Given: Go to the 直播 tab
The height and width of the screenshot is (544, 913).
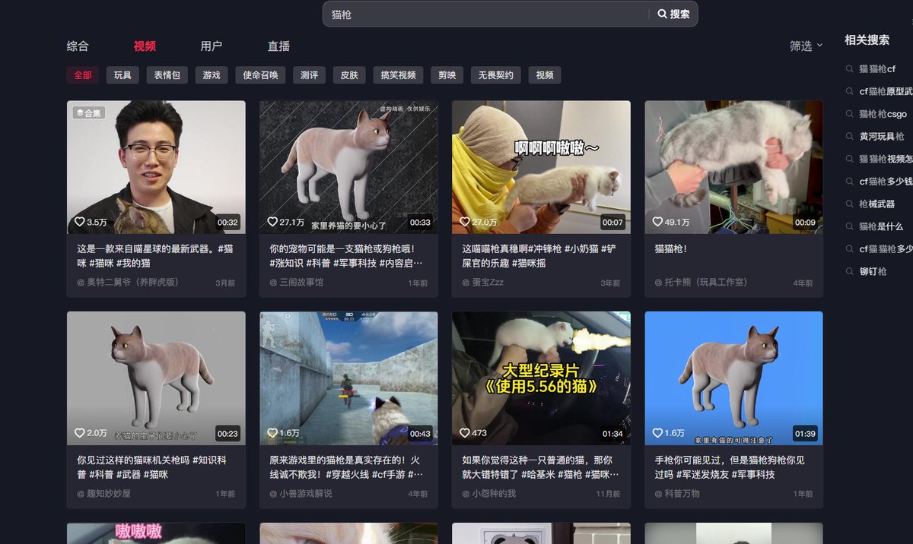Looking at the screenshot, I should pyautogui.click(x=278, y=46).
